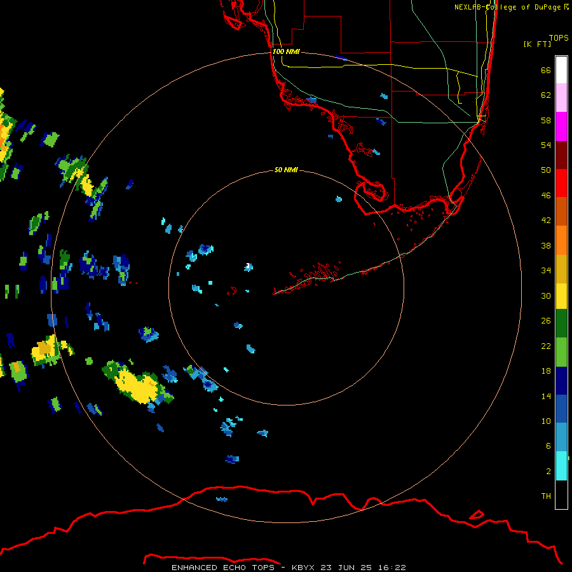The width and height of the screenshot is (572, 572).
Task: Click the legend value "42"
Action: point(546,220)
